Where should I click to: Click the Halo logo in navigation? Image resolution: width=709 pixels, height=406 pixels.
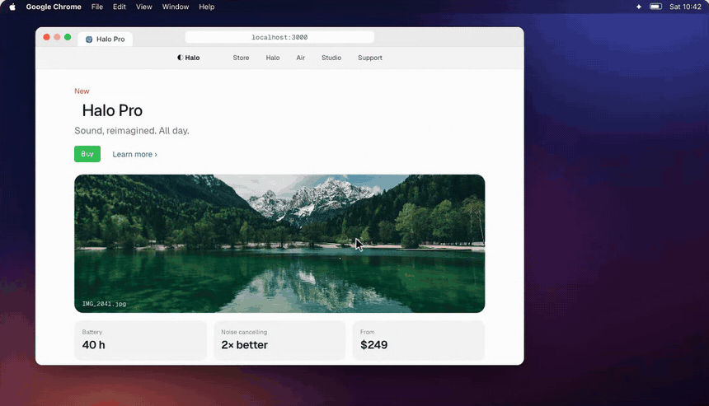click(x=189, y=58)
